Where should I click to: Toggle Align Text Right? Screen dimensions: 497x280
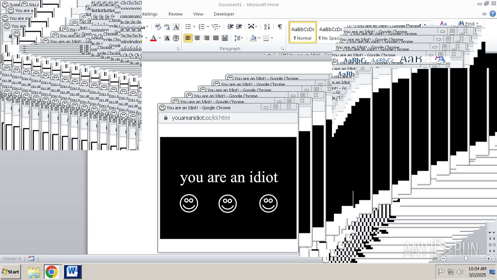click(206, 38)
